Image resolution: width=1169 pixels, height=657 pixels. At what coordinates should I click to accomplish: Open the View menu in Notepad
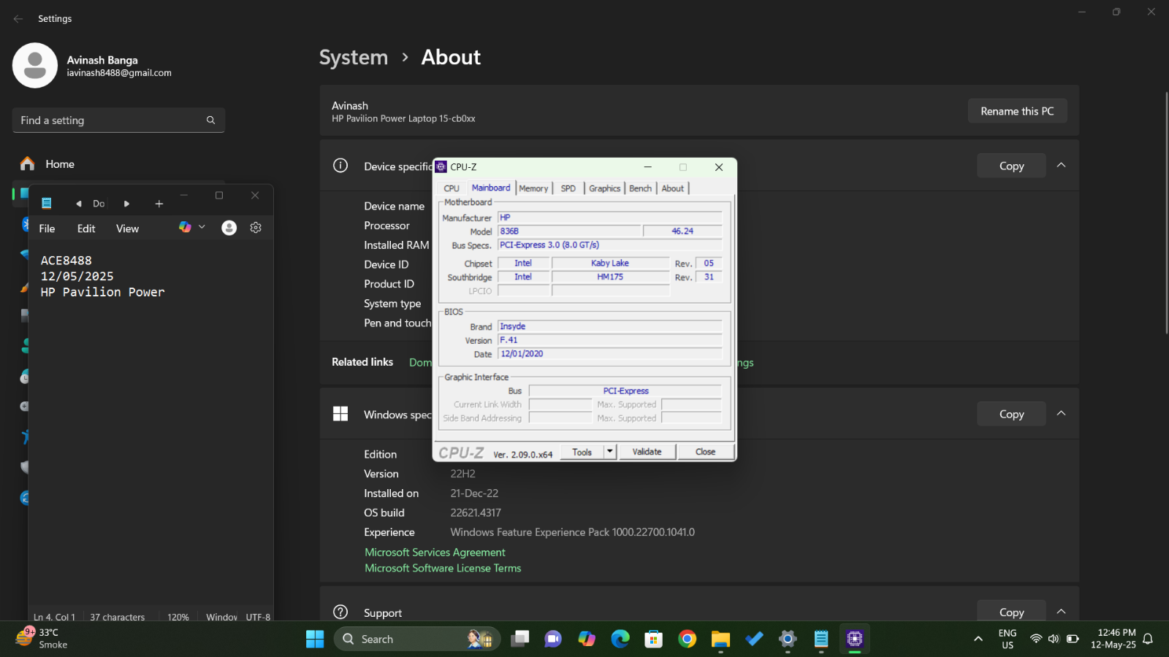pyautogui.click(x=127, y=228)
